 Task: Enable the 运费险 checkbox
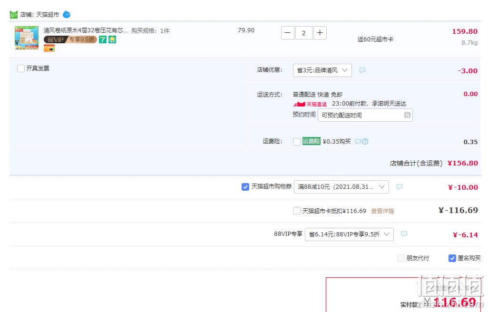(297, 142)
